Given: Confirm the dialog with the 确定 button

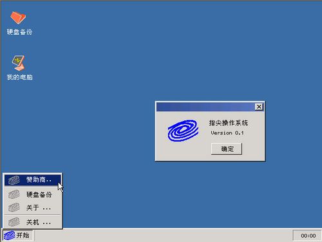Looking at the screenshot, I should click(227, 149).
